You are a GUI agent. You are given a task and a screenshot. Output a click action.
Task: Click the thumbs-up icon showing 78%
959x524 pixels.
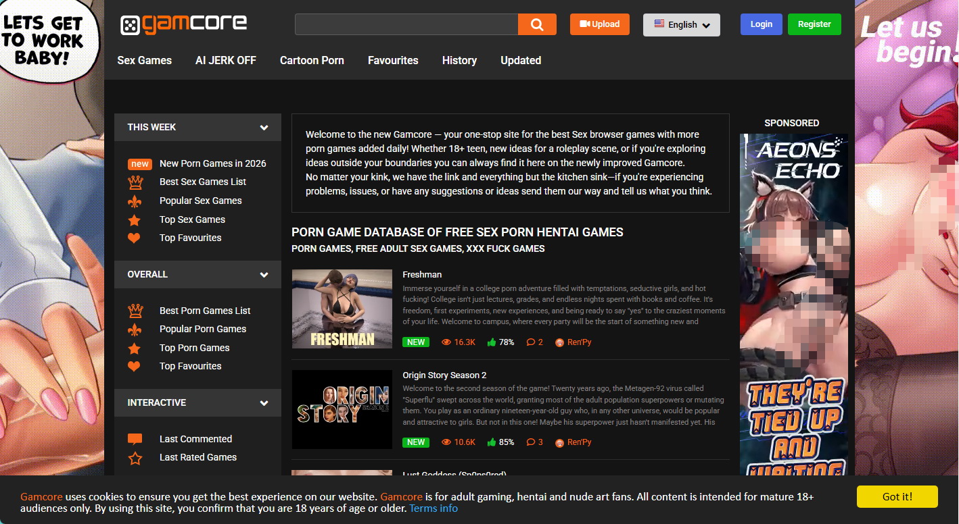click(x=491, y=342)
